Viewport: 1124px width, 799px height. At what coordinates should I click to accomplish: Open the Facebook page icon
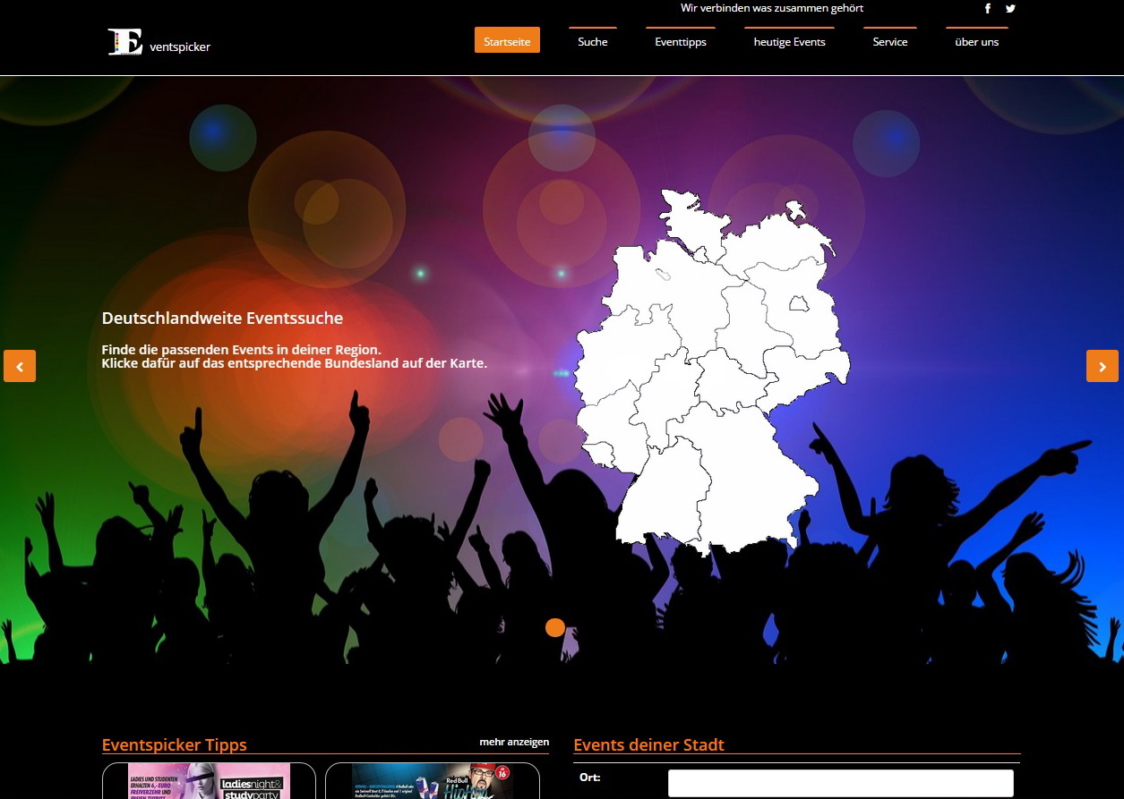tap(988, 9)
